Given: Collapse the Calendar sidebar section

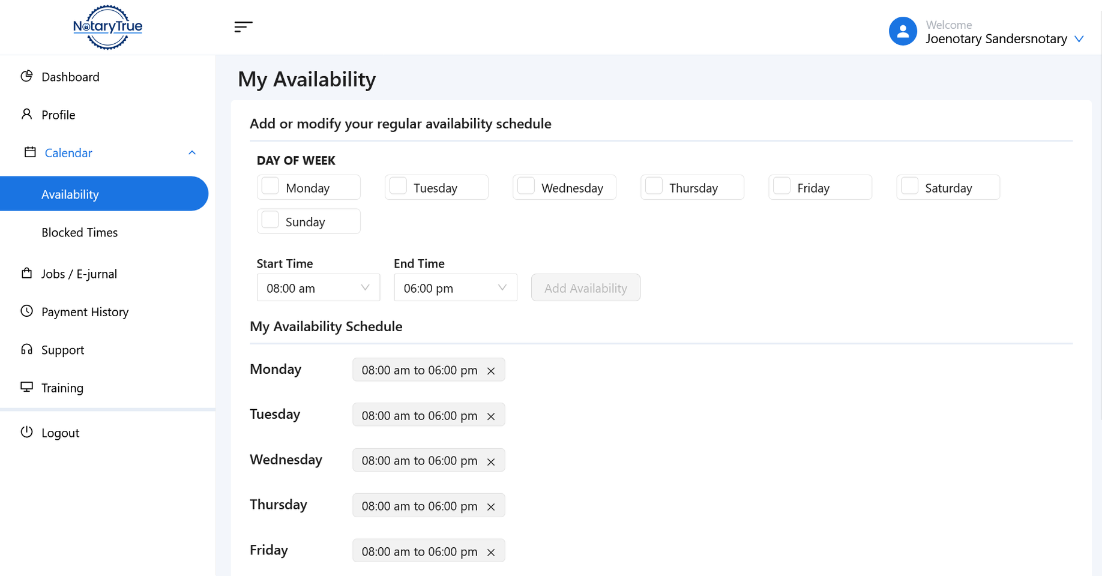Looking at the screenshot, I should 191,152.
